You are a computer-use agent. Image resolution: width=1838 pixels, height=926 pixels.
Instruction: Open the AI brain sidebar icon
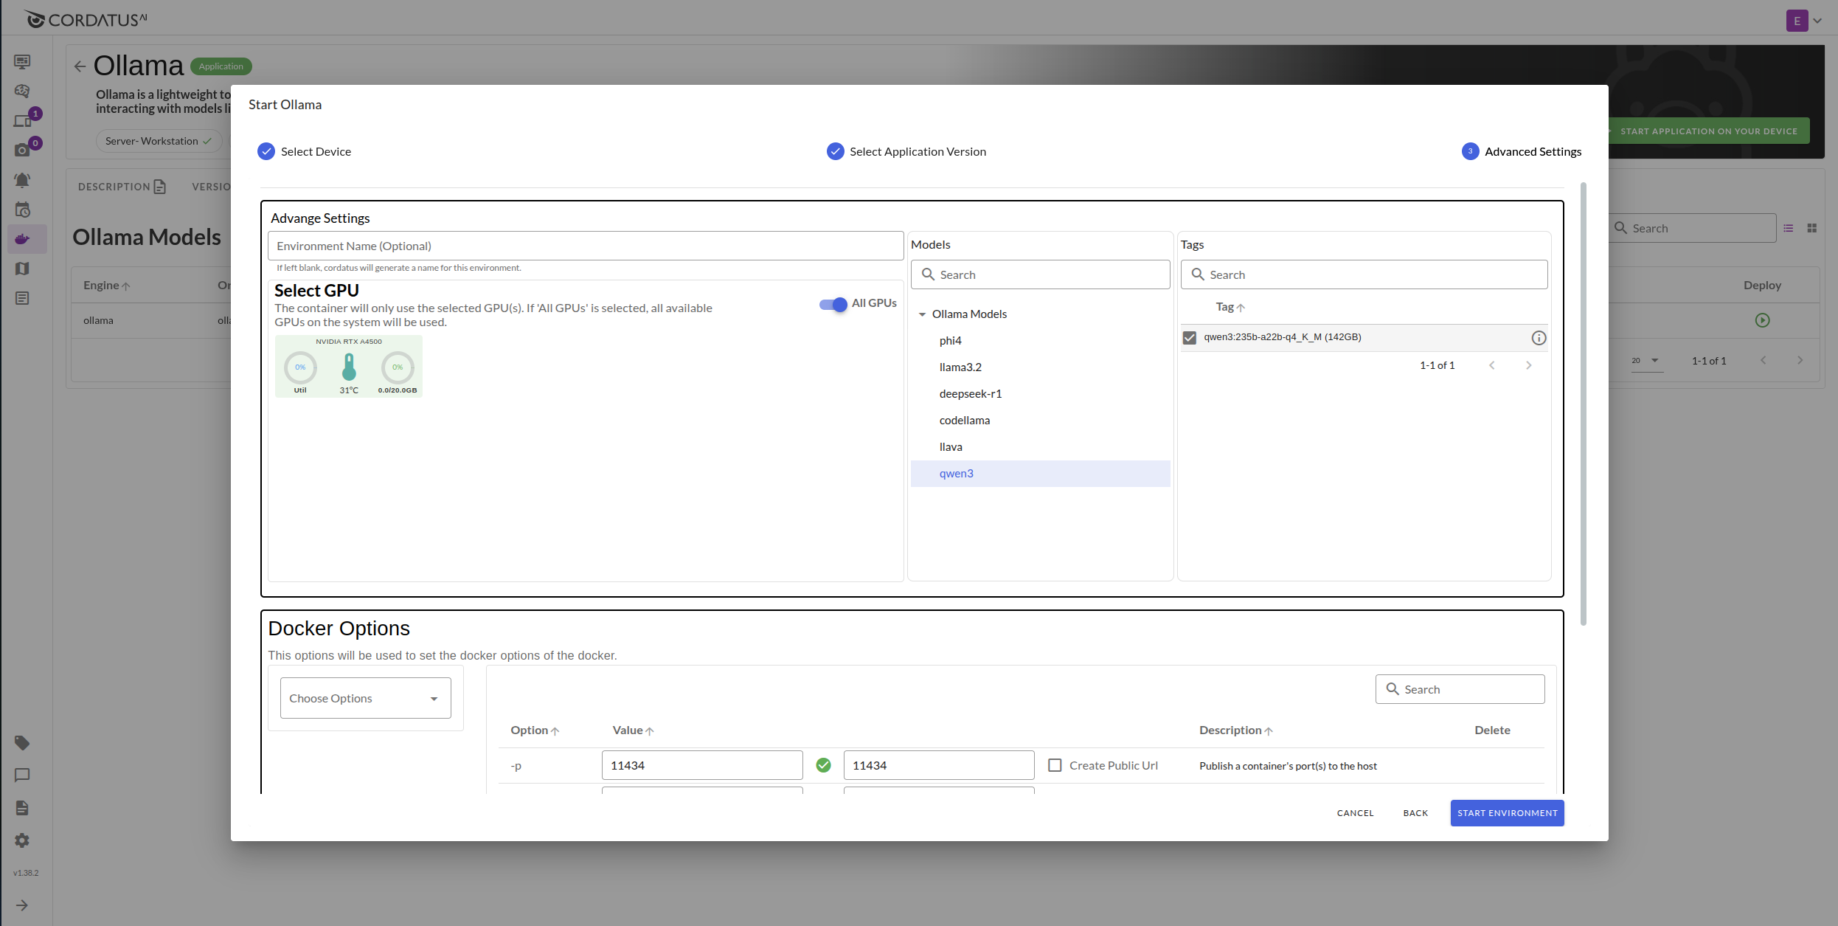click(x=22, y=91)
